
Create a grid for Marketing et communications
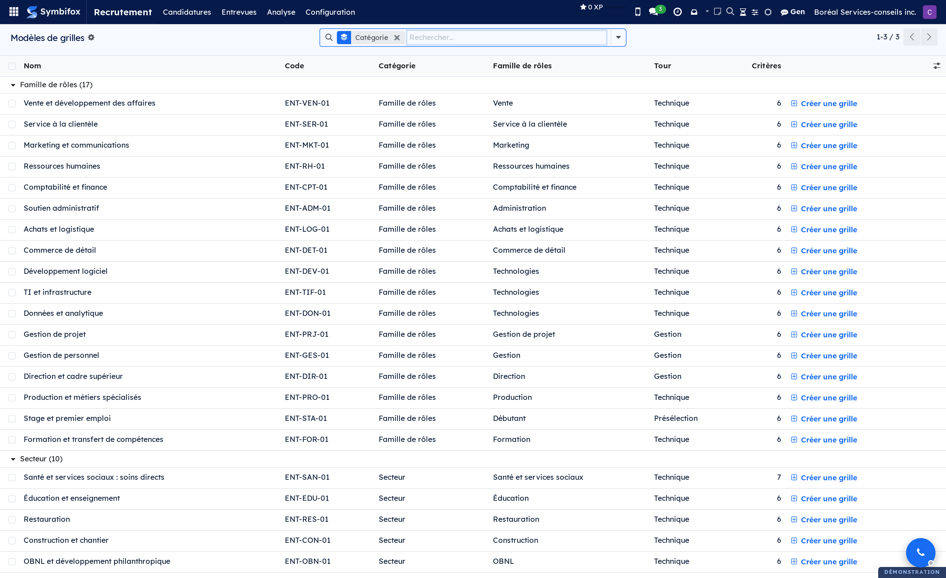(824, 146)
